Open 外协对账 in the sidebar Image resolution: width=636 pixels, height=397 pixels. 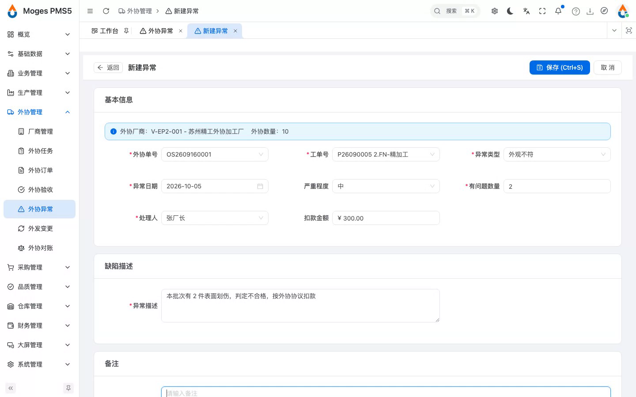coord(39,248)
